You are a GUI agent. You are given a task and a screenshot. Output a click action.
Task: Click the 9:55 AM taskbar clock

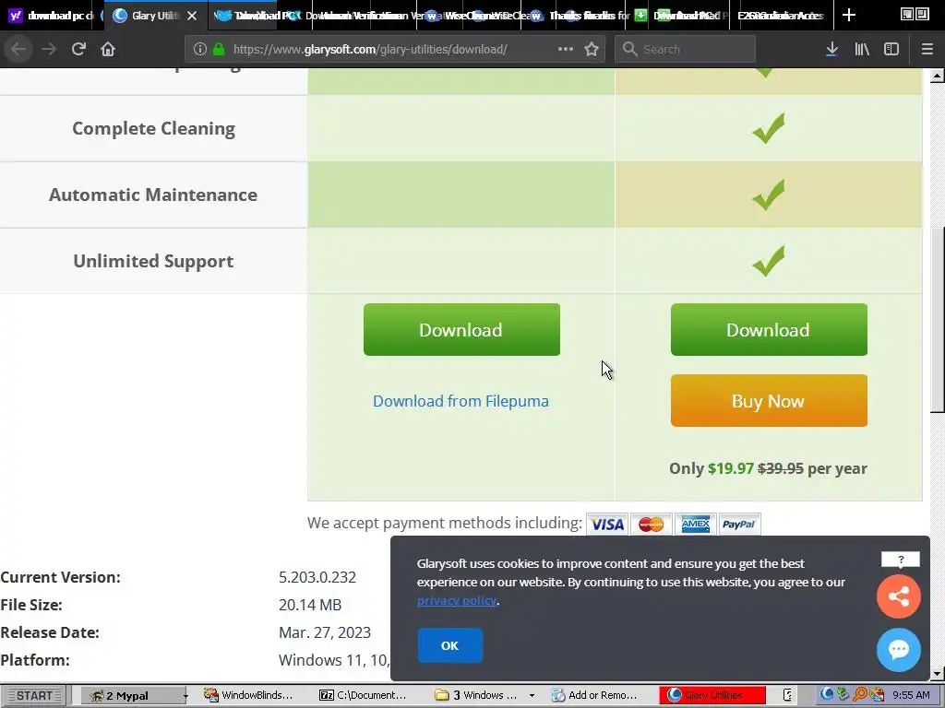[911, 695]
